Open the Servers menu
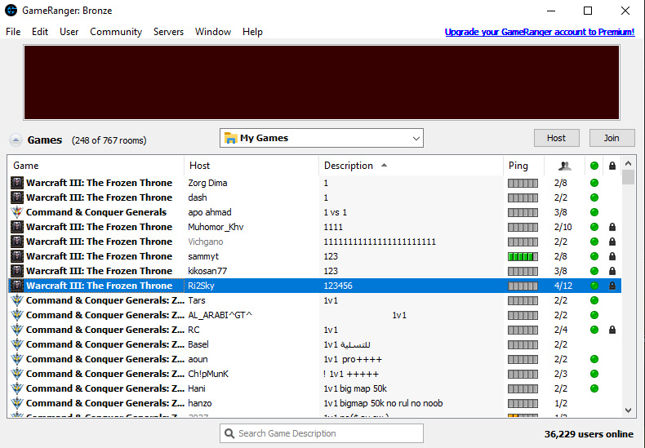This screenshot has height=448, width=645. [x=168, y=32]
